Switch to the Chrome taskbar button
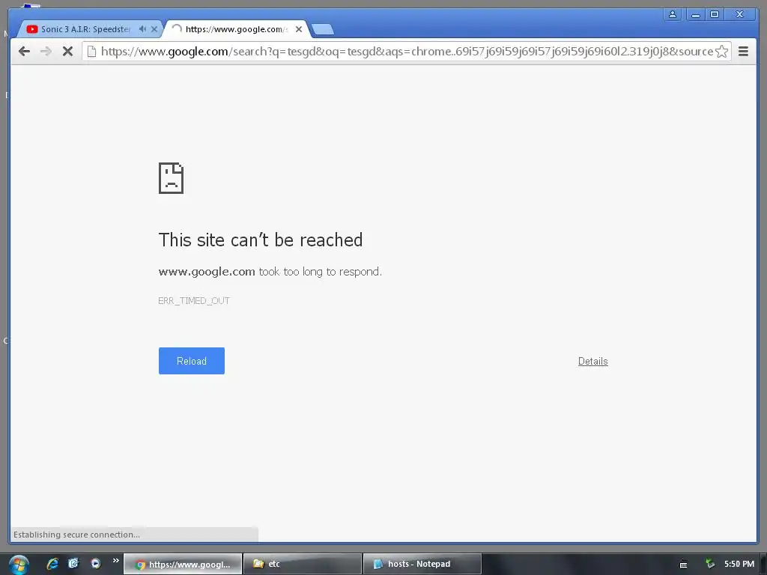 tap(183, 565)
